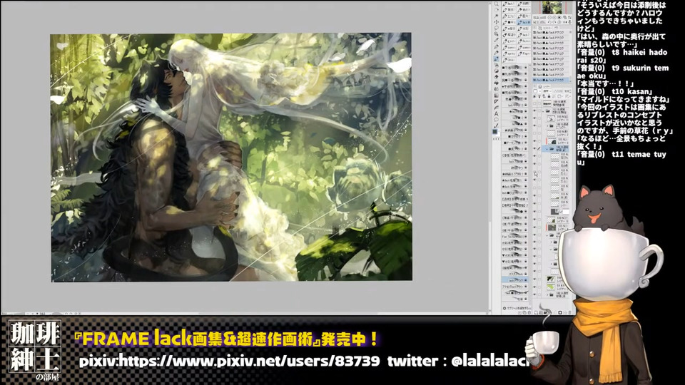Select the Pen tool
The image size is (685, 385).
[x=497, y=47]
